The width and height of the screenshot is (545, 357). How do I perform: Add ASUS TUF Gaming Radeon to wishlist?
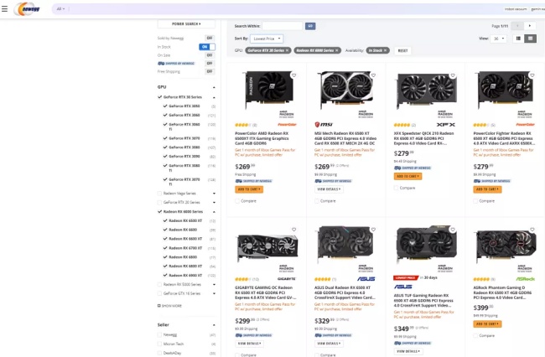(x=453, y=230)
